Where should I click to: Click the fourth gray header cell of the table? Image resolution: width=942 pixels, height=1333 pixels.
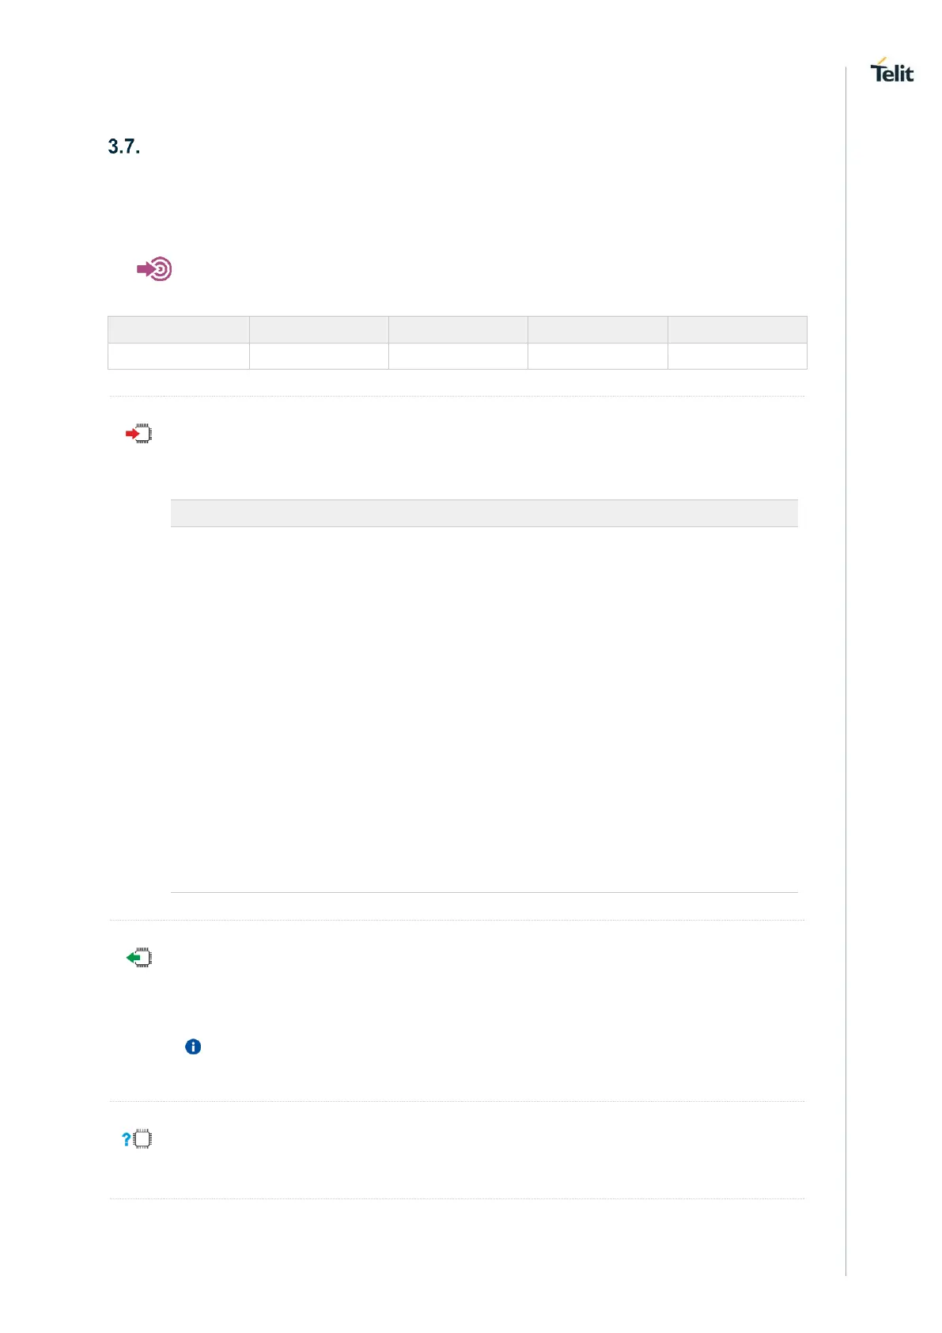[x=597, y=329]
